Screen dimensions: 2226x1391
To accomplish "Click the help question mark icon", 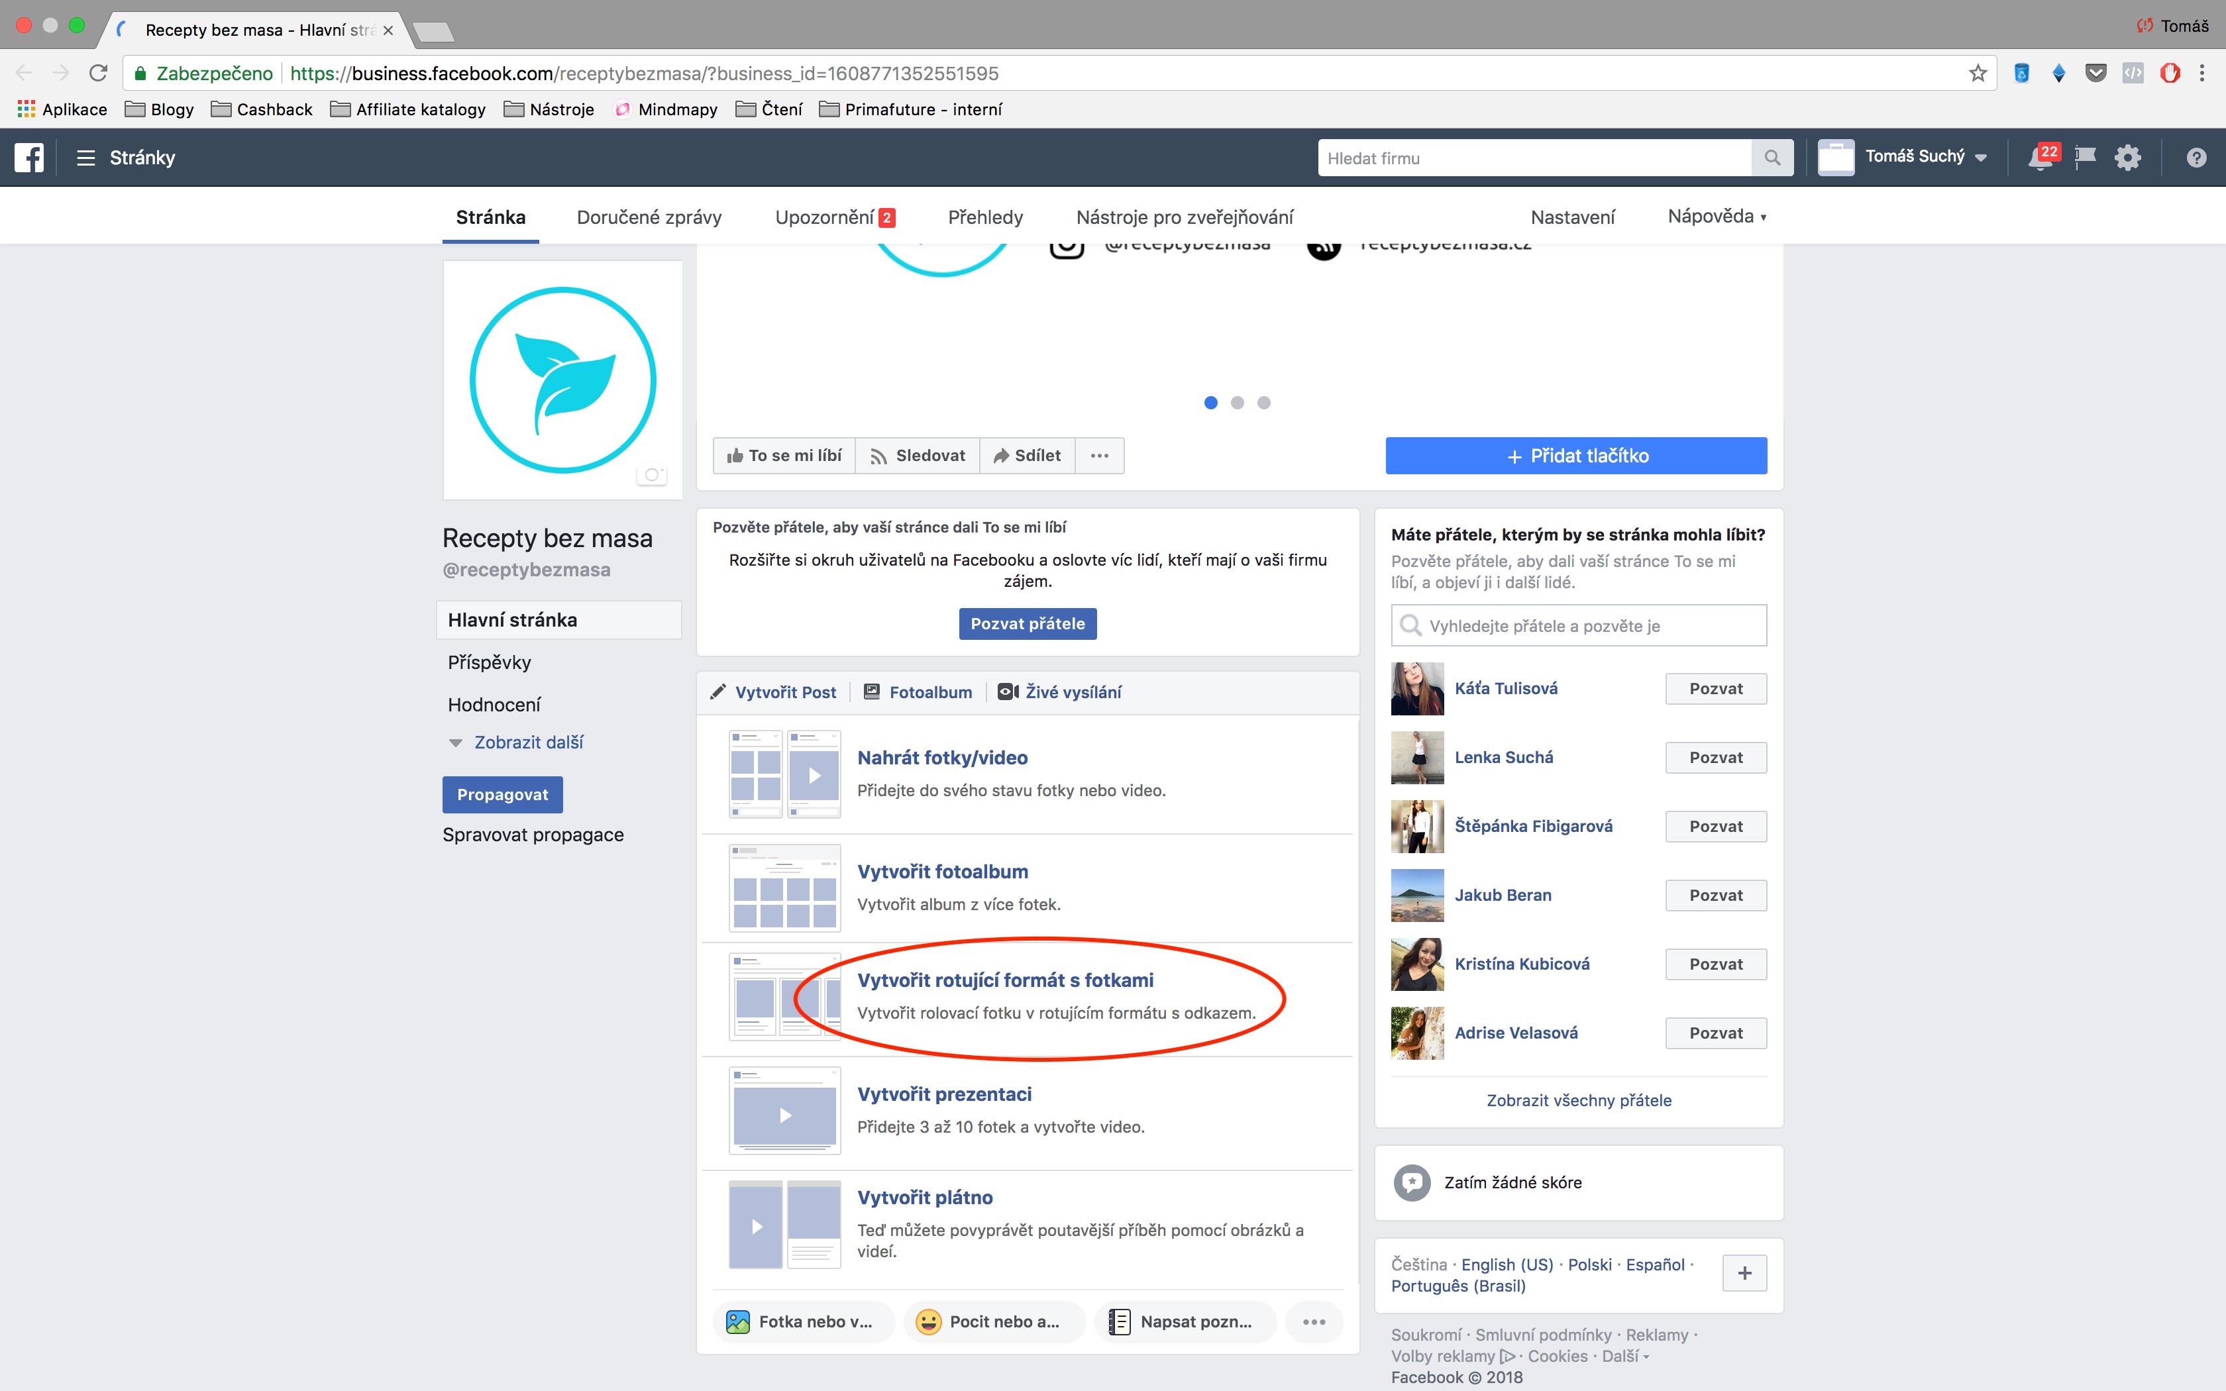I will pos(2196,158).
